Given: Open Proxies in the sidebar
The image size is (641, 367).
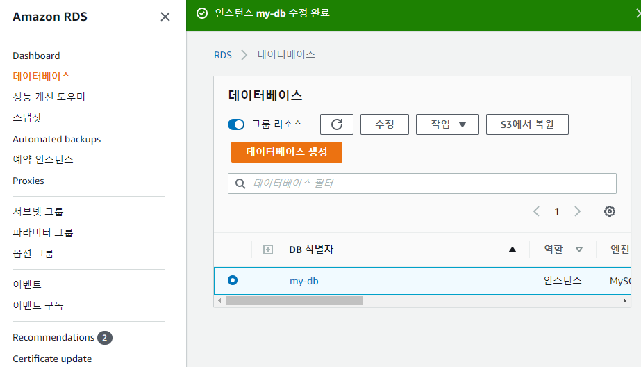Looking at the screenshot, I should pos(28,181).
